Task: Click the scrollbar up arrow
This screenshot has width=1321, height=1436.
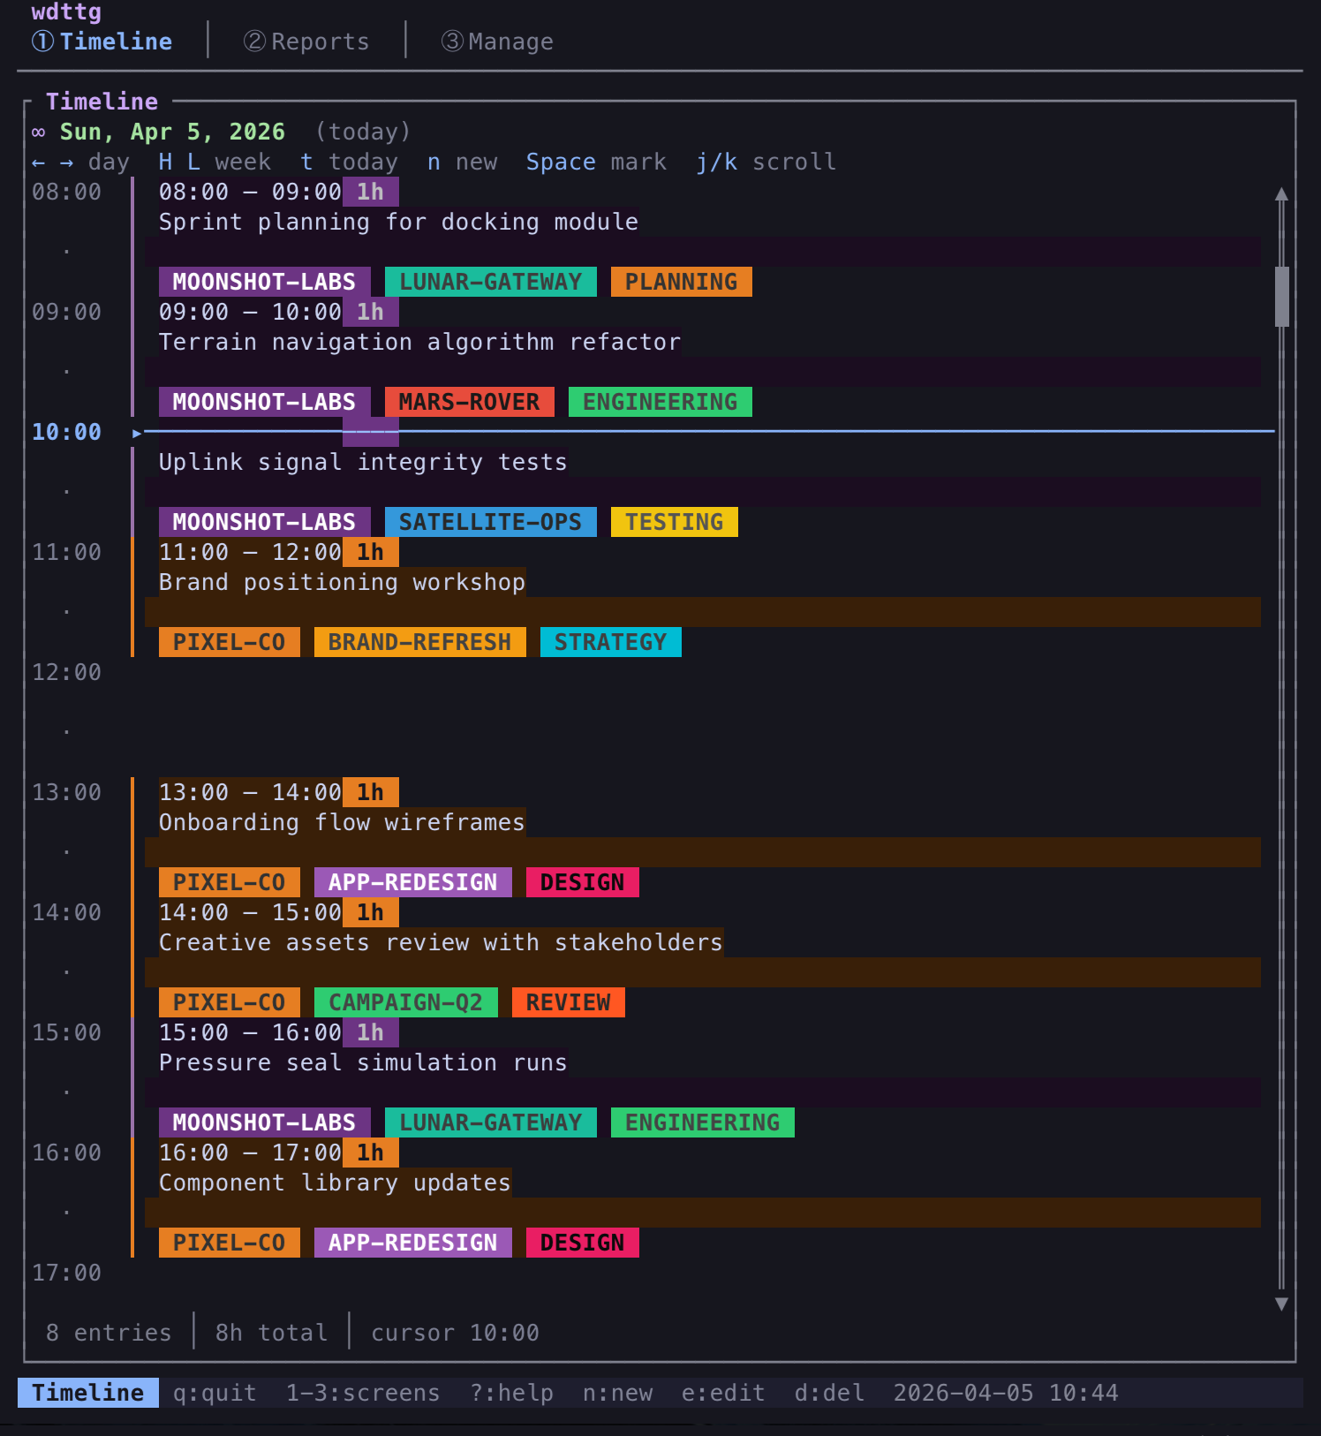Action: tap(1281, 193)
